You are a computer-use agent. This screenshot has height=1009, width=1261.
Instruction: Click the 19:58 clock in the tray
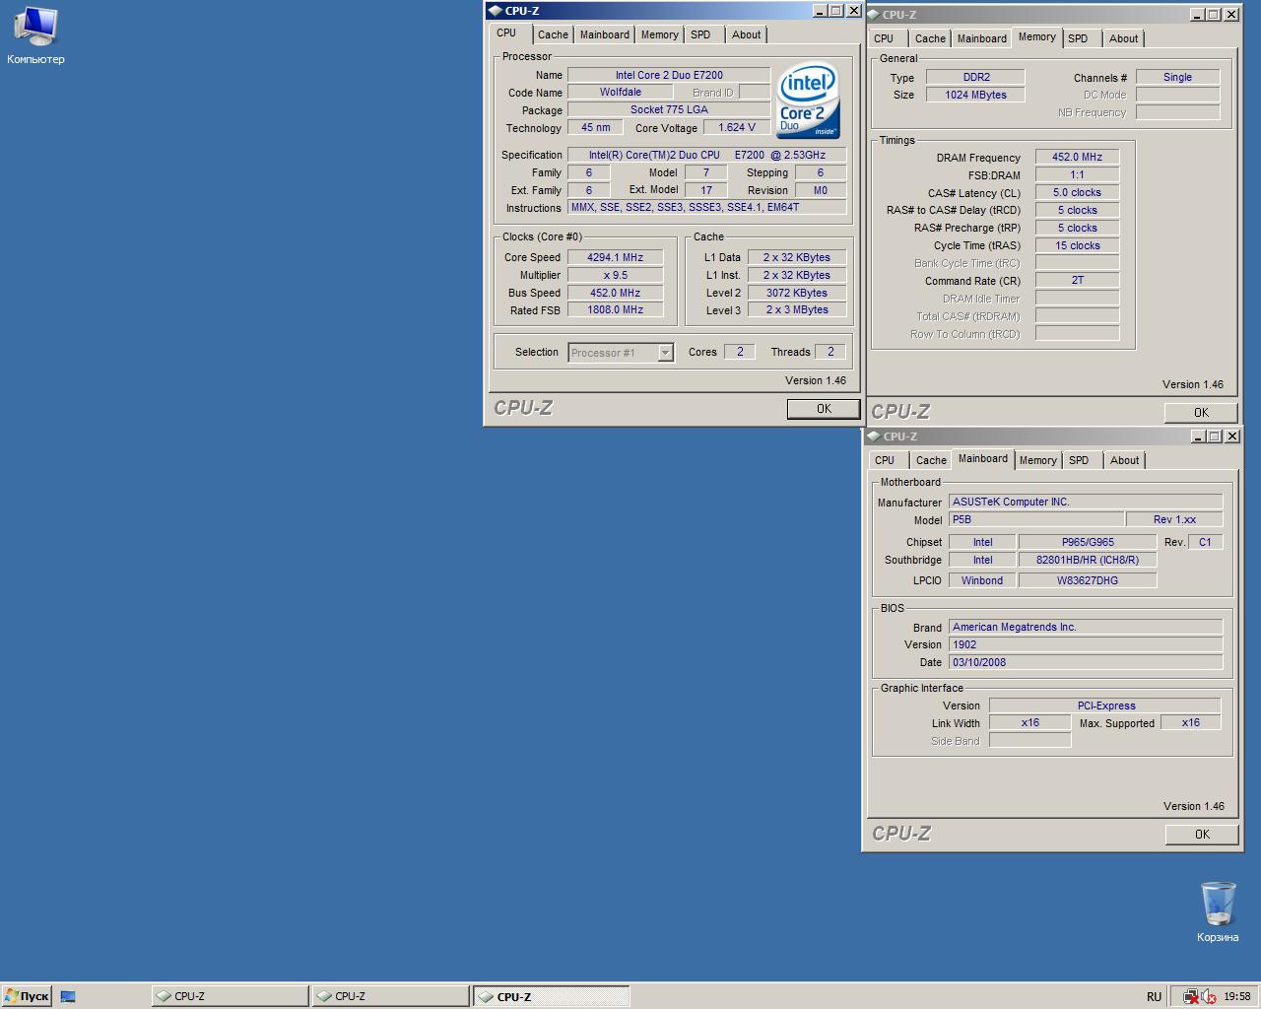click(x=1237, y=996)
